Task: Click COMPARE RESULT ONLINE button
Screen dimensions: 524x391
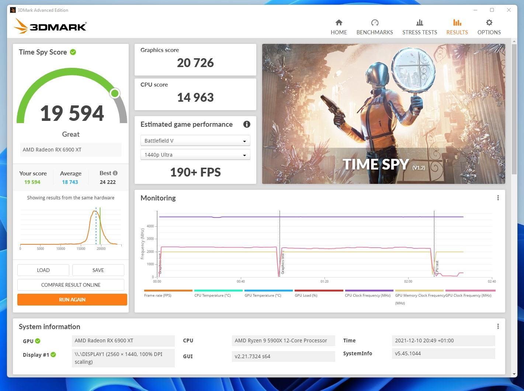Action: (x=71, y=285)
